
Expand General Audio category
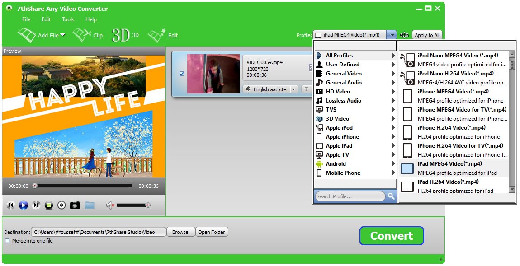click(355, 83)
